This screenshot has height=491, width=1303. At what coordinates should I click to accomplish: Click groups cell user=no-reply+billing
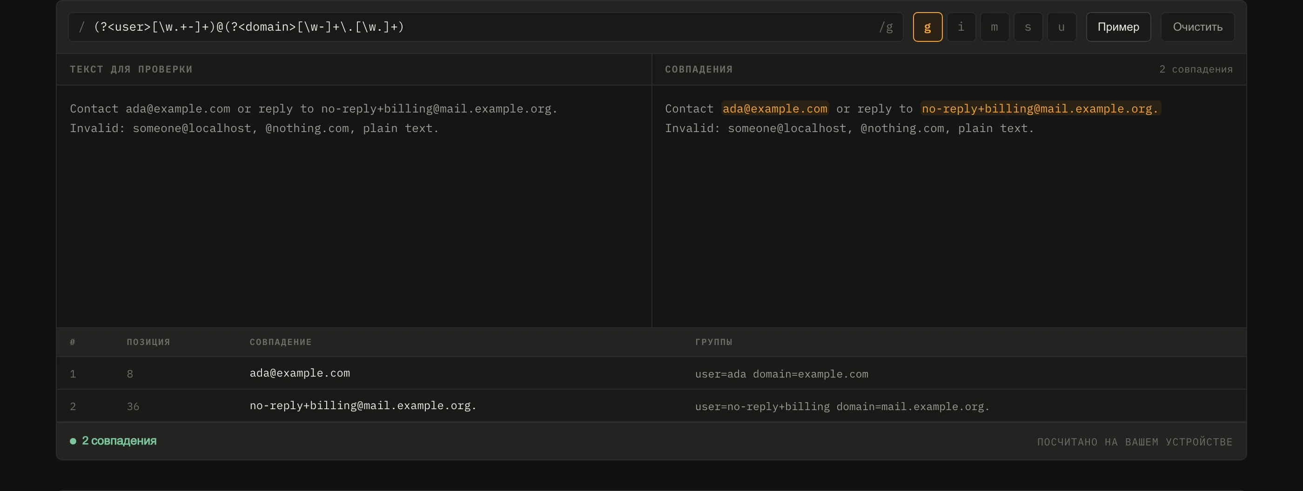[842, 407]
